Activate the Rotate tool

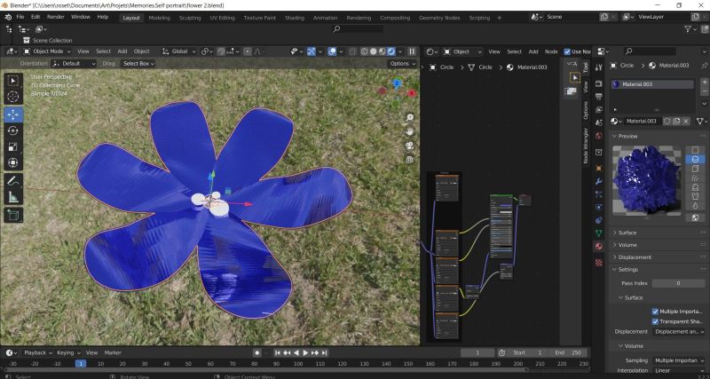pyautogui.click(x=13, y=130)
